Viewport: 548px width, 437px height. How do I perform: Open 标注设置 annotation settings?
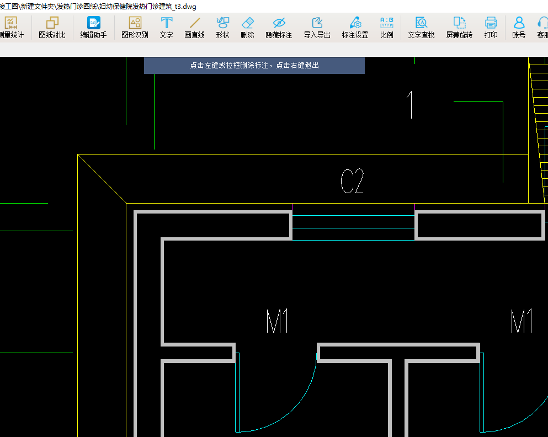tap(355, 28)
